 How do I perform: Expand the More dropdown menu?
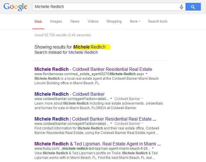pos(135,21)
